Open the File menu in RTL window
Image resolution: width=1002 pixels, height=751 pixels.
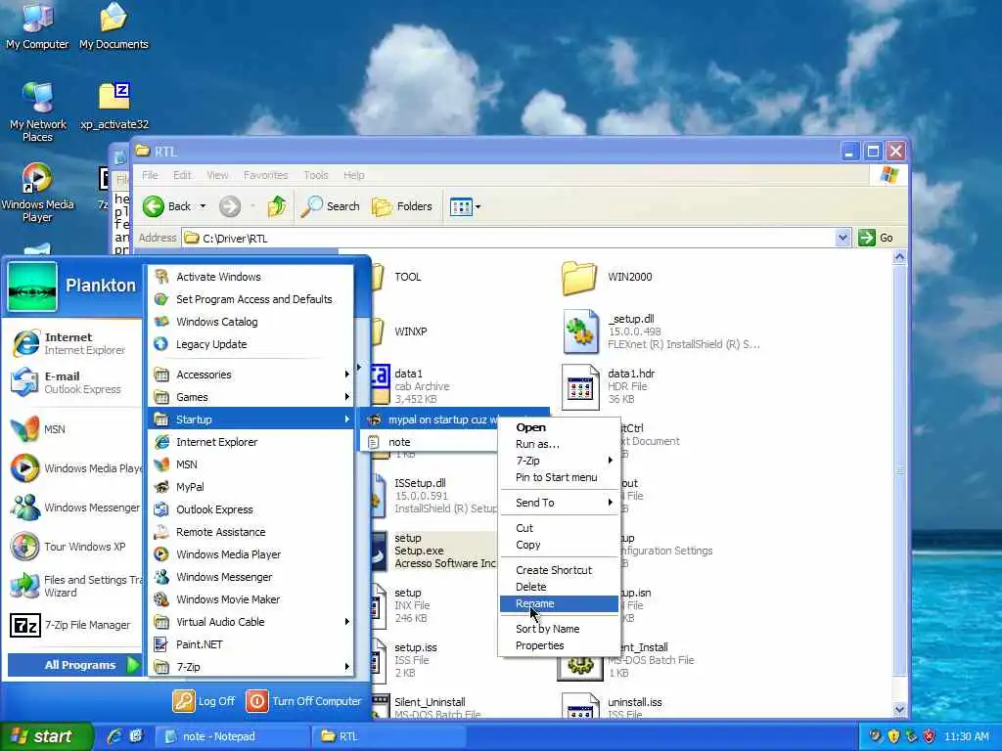150,175
